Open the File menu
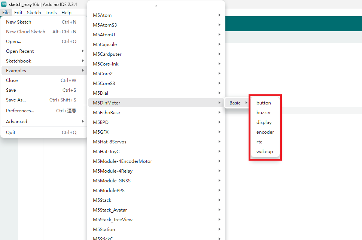The image size is (362, 240). (6, 12)
